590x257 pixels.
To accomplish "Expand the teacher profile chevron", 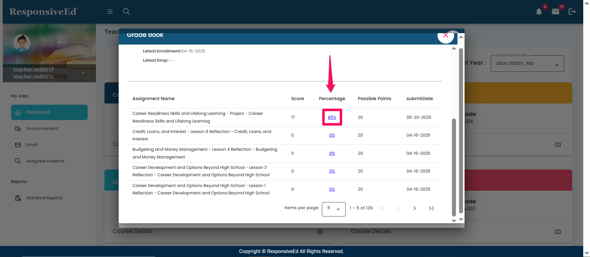I will tap(83, 73).
